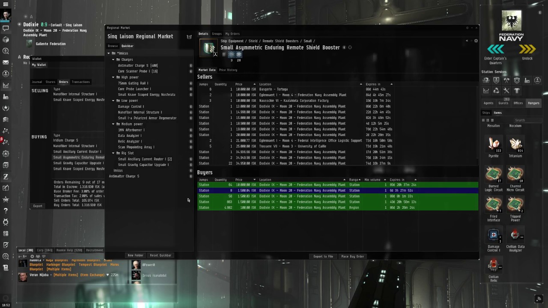The height and width of the screenshot is (308, 548).
Task: Click the Export to File button
Action: (x=323, y=256)
